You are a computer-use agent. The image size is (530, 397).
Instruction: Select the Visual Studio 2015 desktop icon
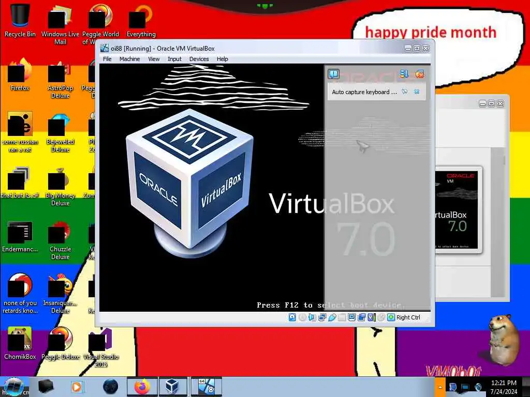tap(101, 348)
